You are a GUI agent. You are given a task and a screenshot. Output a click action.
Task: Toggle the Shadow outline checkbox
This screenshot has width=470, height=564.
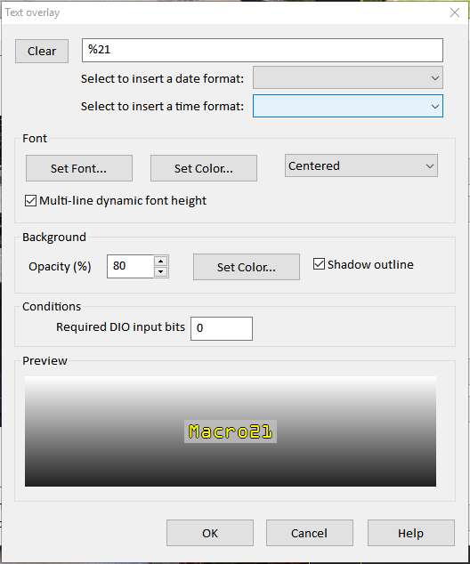(319, 264)
